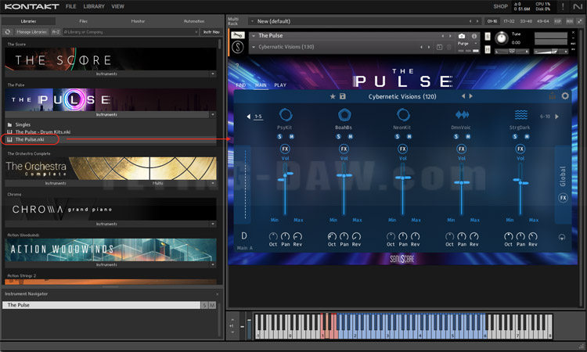Click the Native Instruments logo icon

(x=578, y=6)
